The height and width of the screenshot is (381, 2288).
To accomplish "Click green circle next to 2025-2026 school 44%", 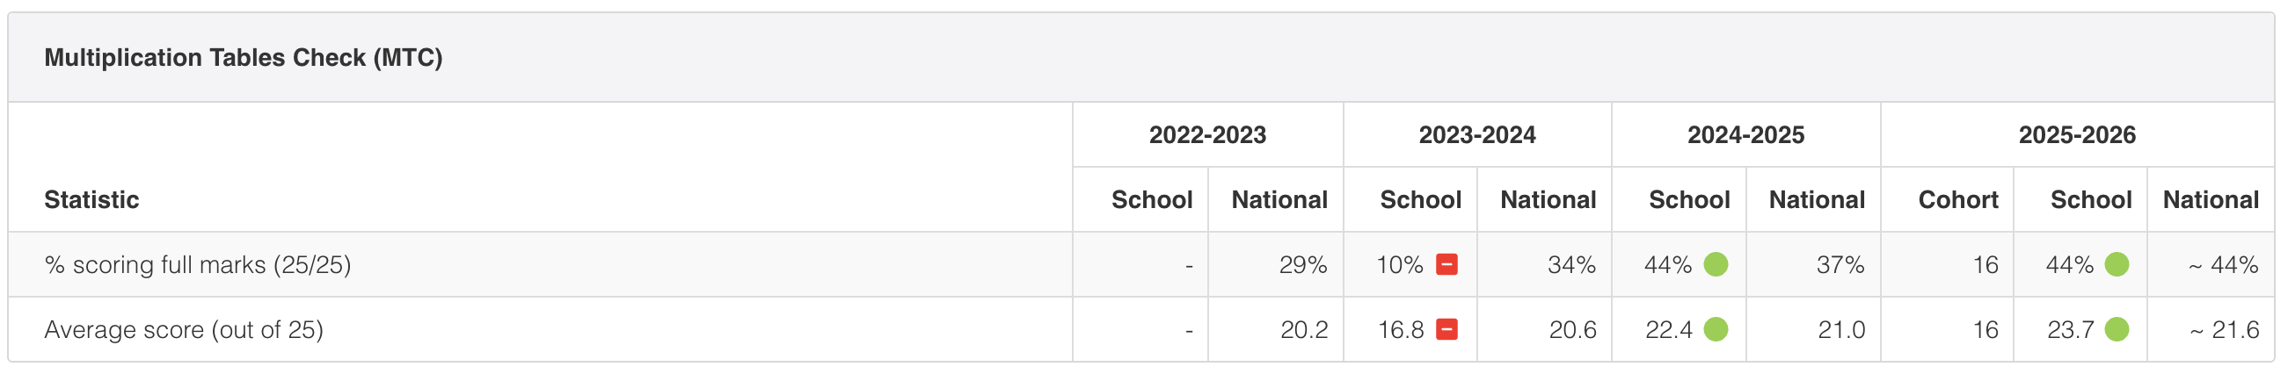I will point(2117,264).
